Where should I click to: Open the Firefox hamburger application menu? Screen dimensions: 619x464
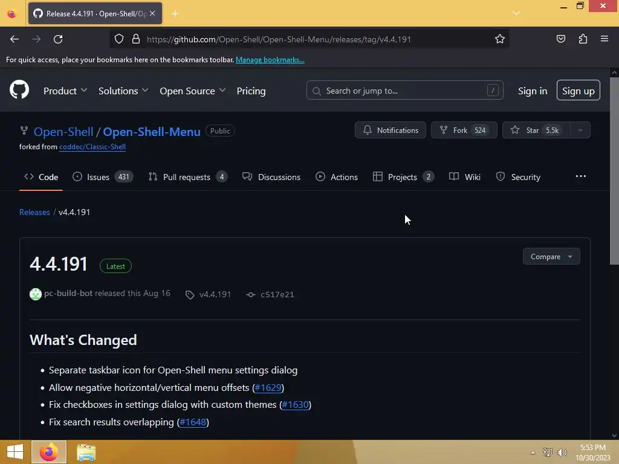[604, 39]
